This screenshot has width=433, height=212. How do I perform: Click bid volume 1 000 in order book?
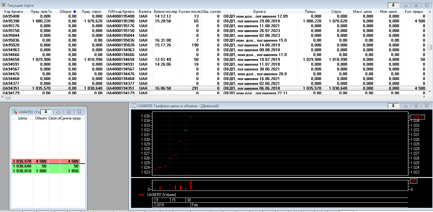(x=41, y=171)
